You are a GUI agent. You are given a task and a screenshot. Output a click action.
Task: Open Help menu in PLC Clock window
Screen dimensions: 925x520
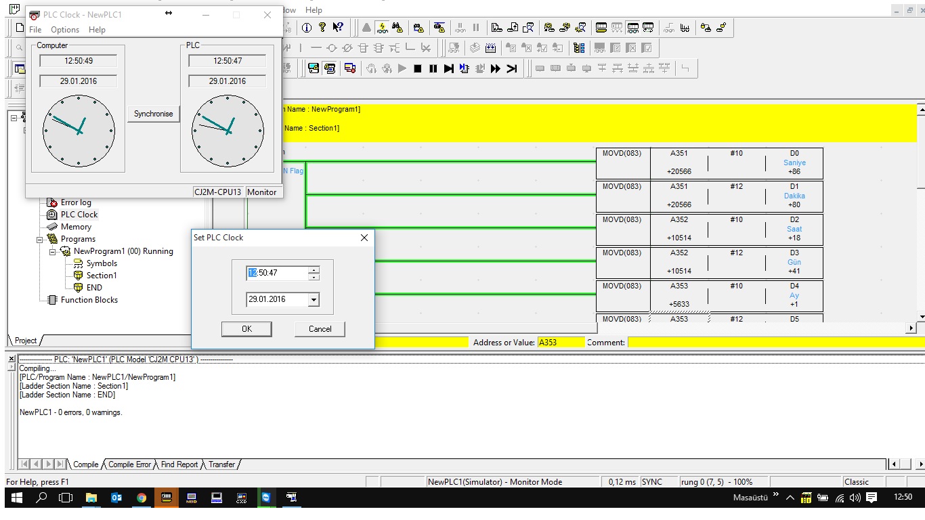[97, 30]
